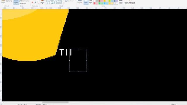Pick the white swatch in top row

tap(94, 1)
